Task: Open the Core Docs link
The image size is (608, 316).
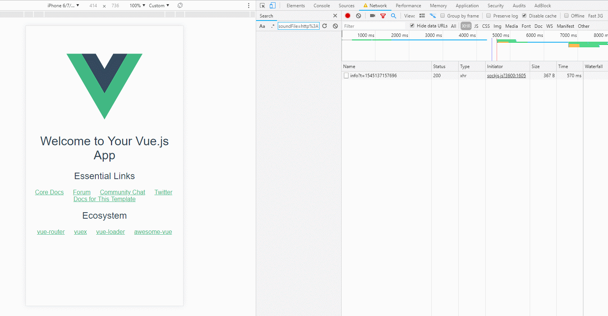Action: [49, 192]
